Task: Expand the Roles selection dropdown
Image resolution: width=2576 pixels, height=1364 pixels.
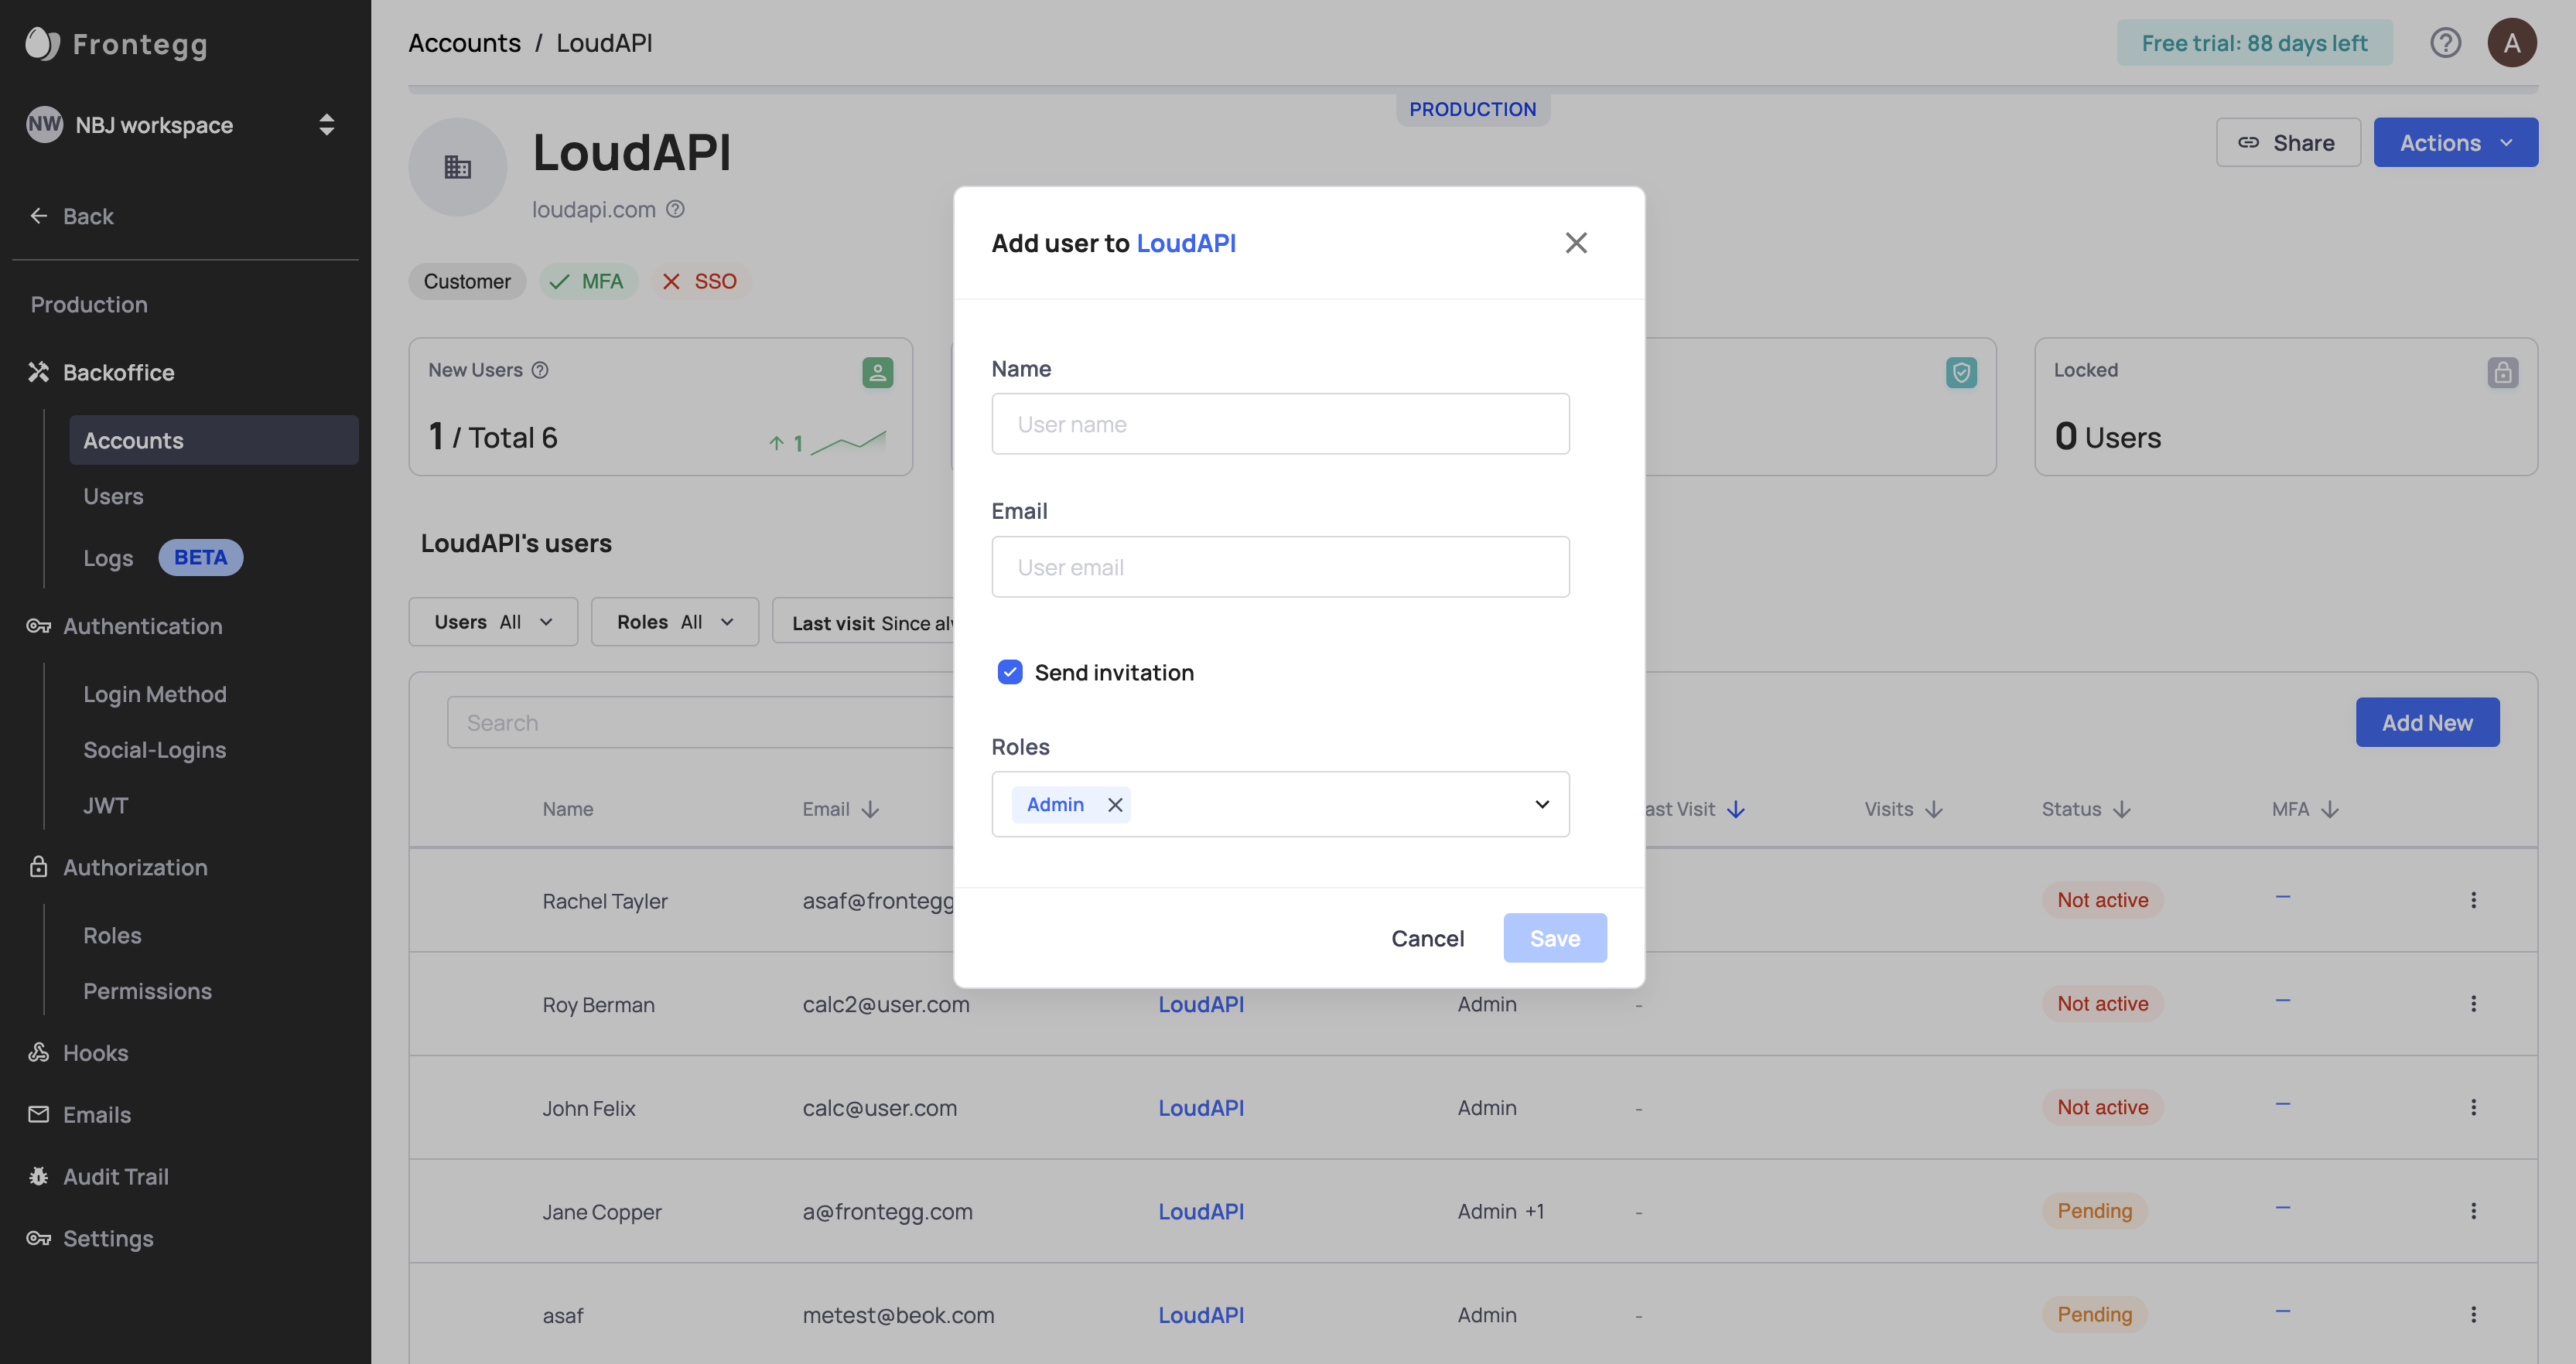Action: 1541,804
